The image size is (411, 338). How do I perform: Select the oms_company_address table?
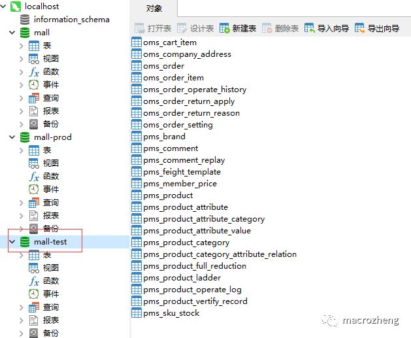(x=187, y=54)
